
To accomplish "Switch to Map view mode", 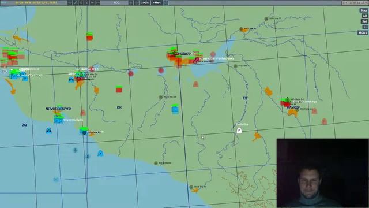I will [364, 10].
